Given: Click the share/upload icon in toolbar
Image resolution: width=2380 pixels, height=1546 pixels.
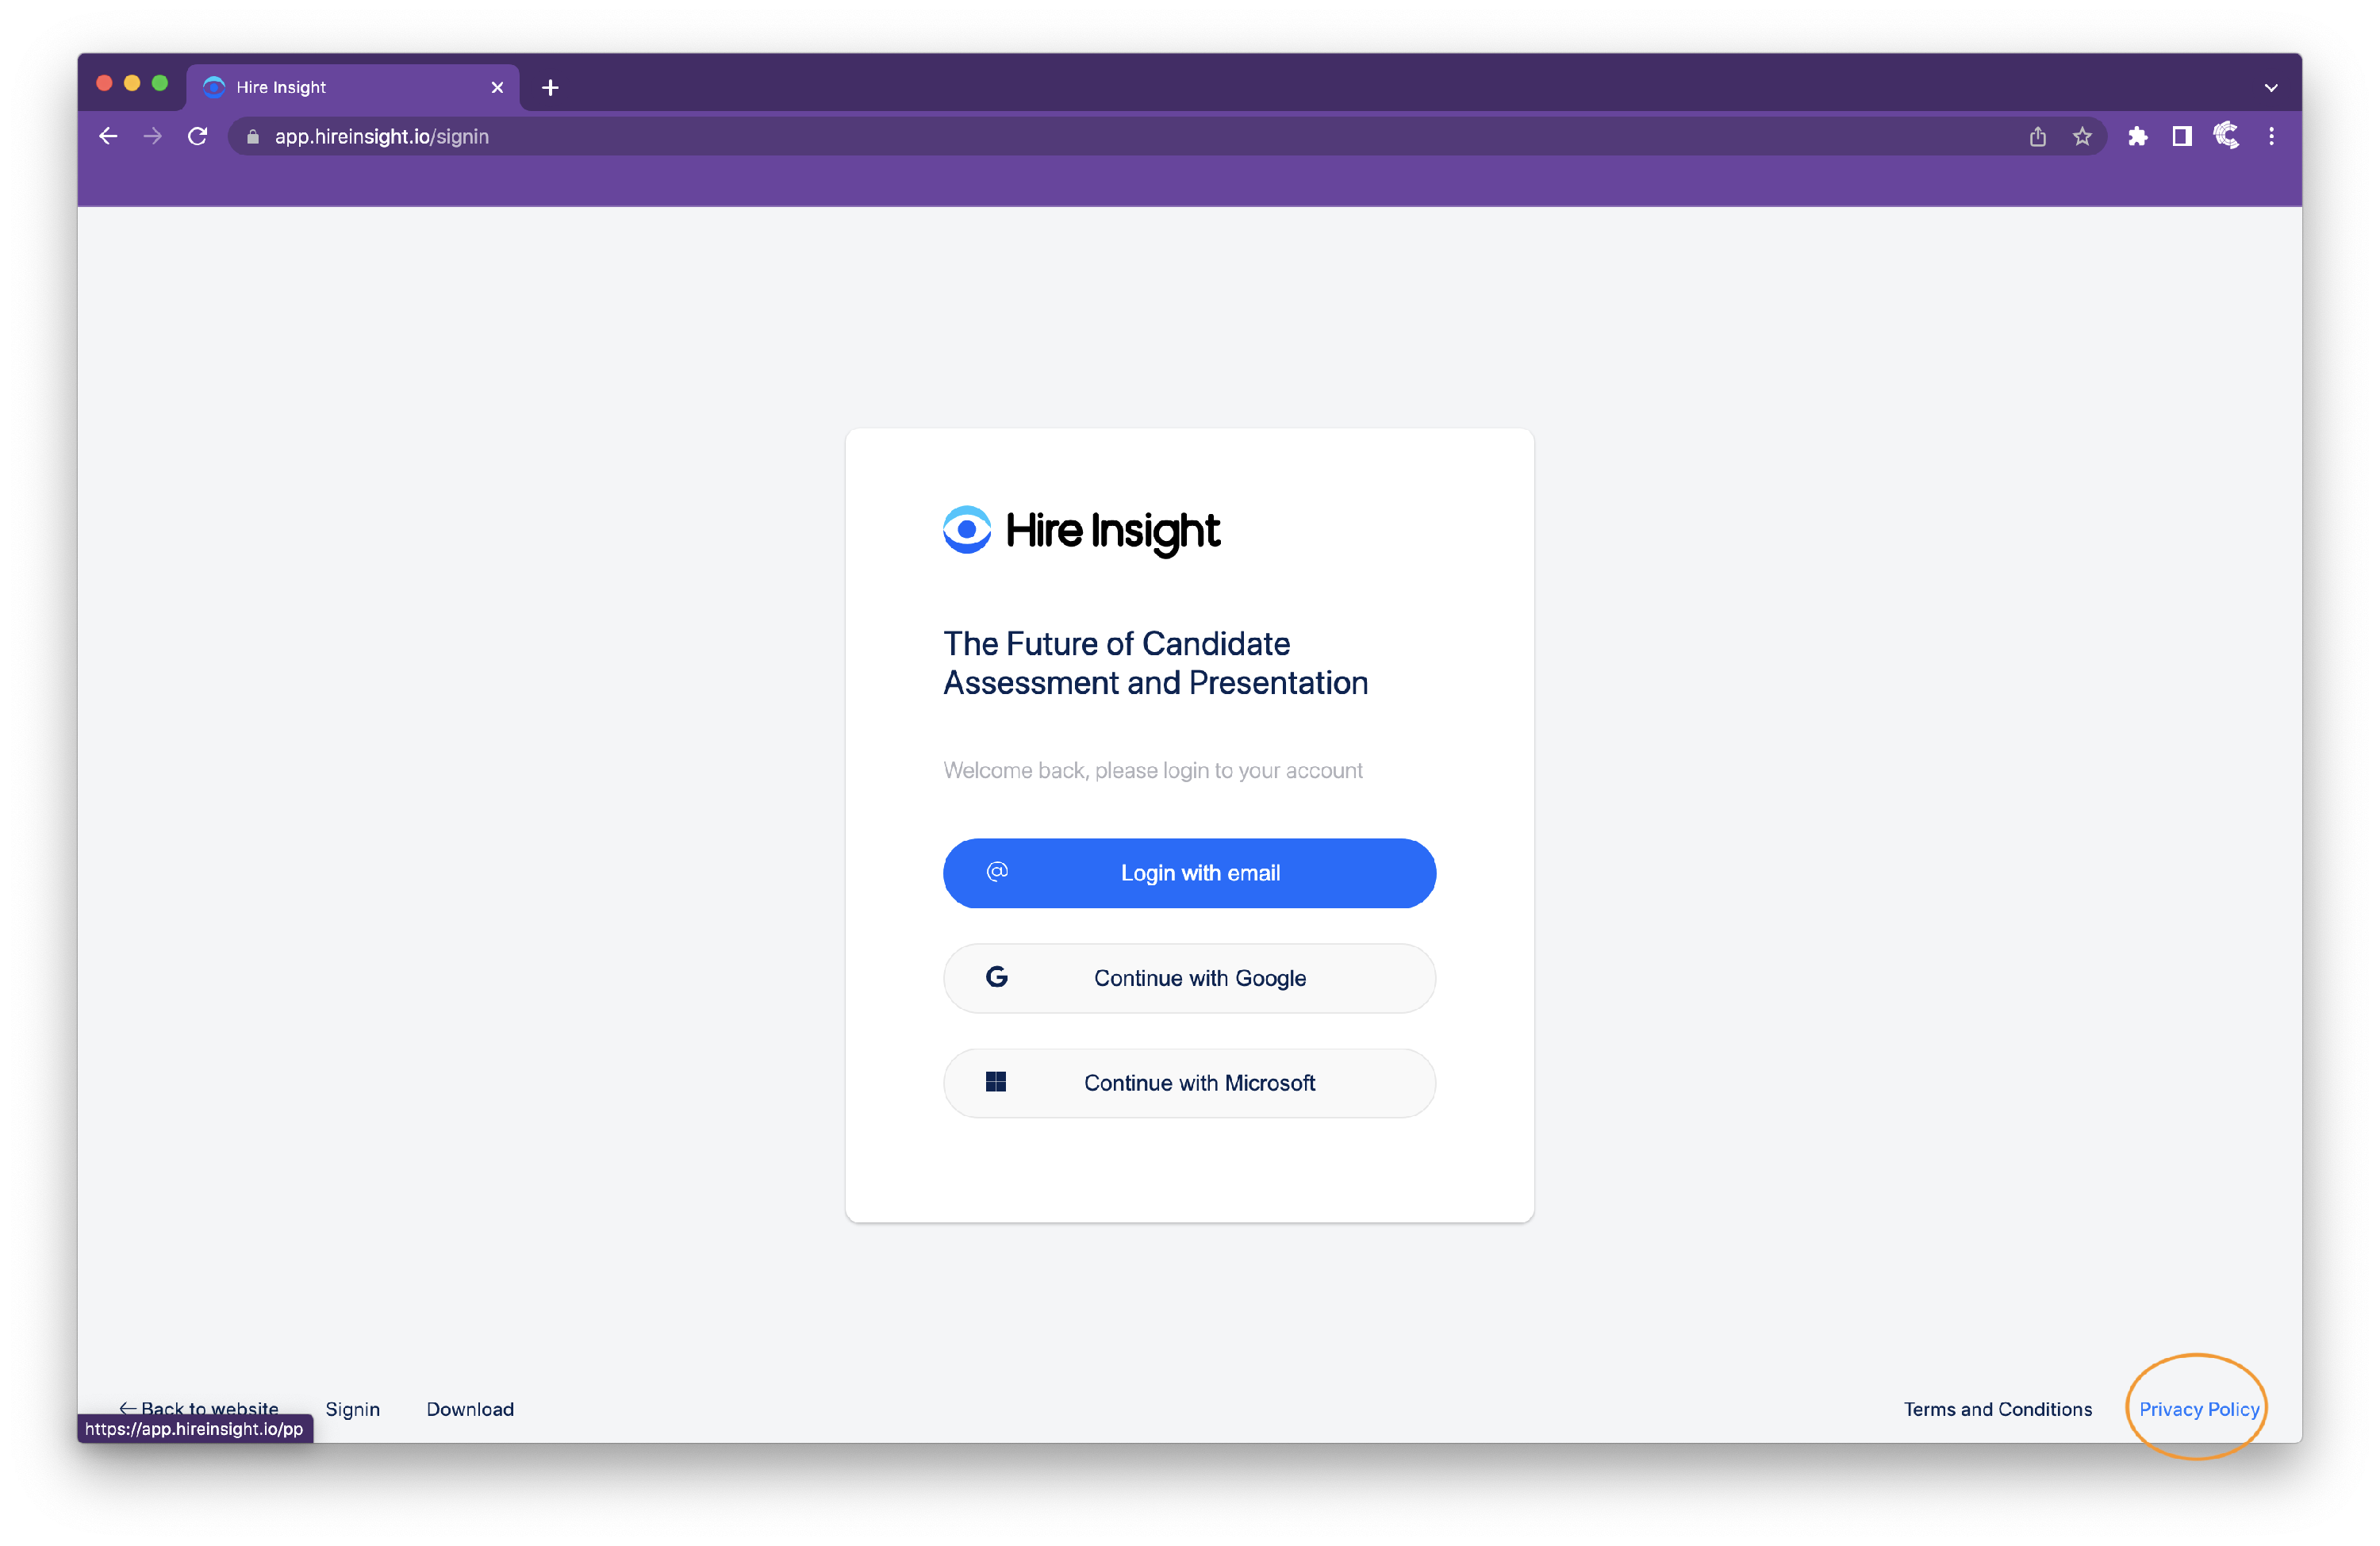Looking at the screenshot, I should click(2037, 136).
